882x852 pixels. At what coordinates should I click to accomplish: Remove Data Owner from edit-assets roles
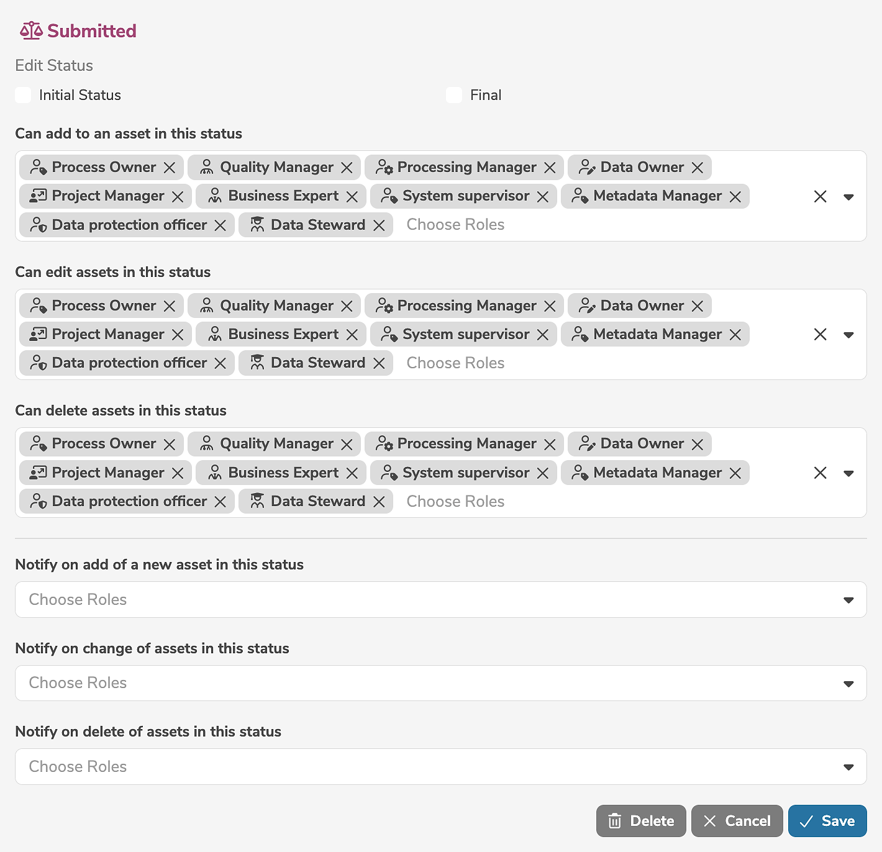pyautogui.click(x=698, y=306)
